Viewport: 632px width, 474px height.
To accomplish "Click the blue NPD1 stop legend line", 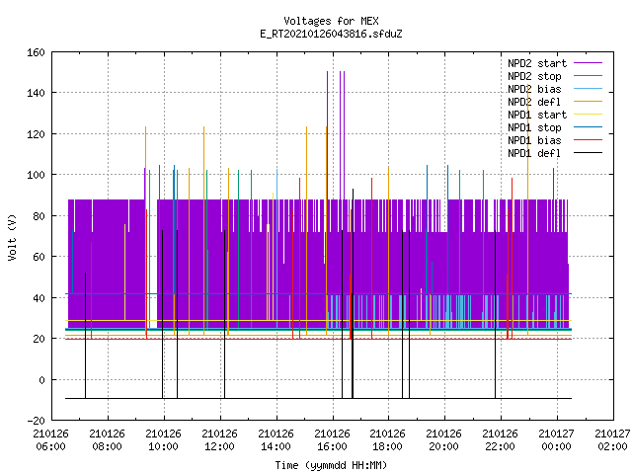I will [588, 127].
